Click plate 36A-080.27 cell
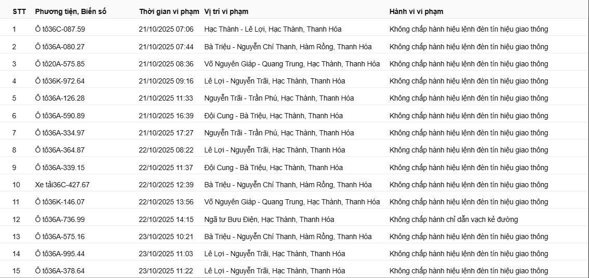The height and width of the screenshot is (278, 589). 60,47
